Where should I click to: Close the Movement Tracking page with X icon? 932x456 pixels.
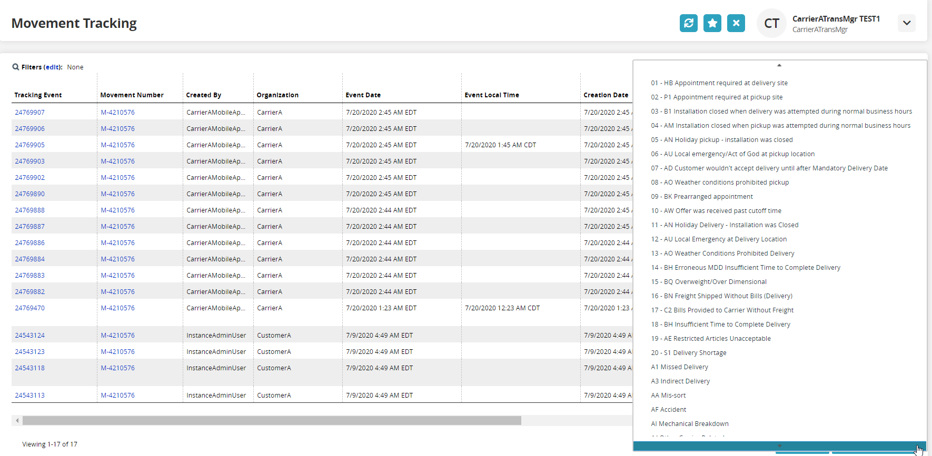(736, 23)
